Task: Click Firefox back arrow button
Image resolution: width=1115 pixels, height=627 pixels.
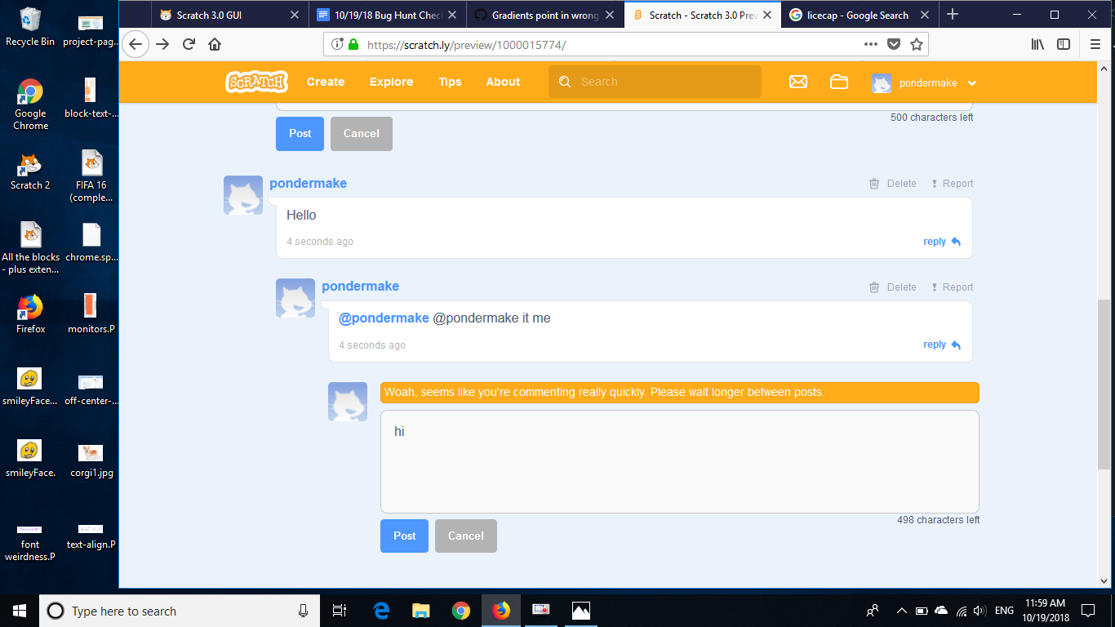Action: click(x=135, y=44)
